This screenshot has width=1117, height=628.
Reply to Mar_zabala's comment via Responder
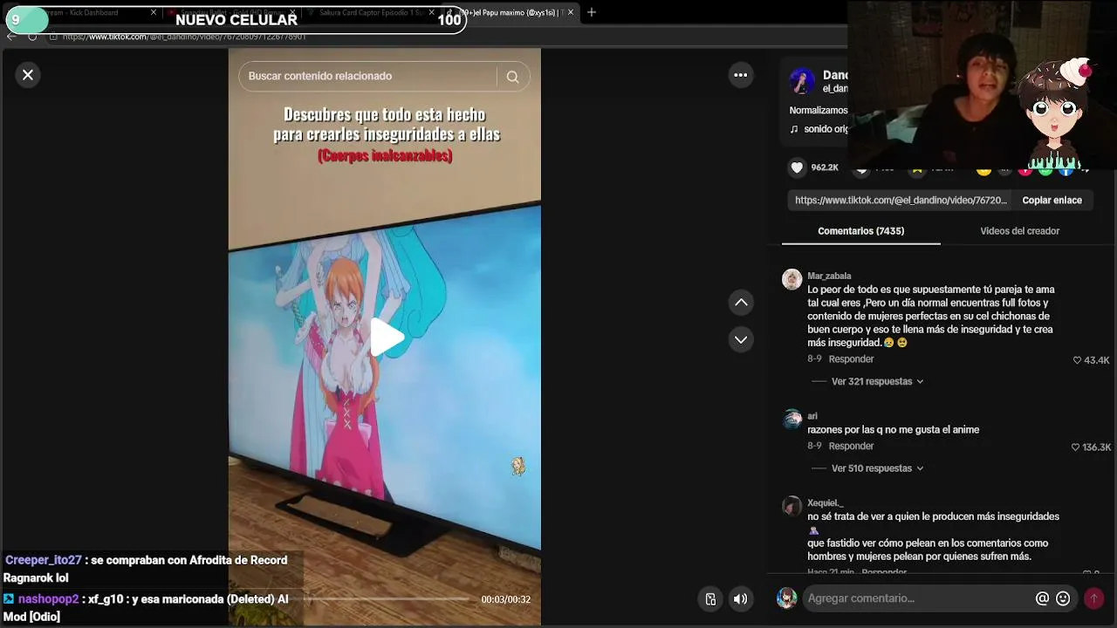click(851, 359)
